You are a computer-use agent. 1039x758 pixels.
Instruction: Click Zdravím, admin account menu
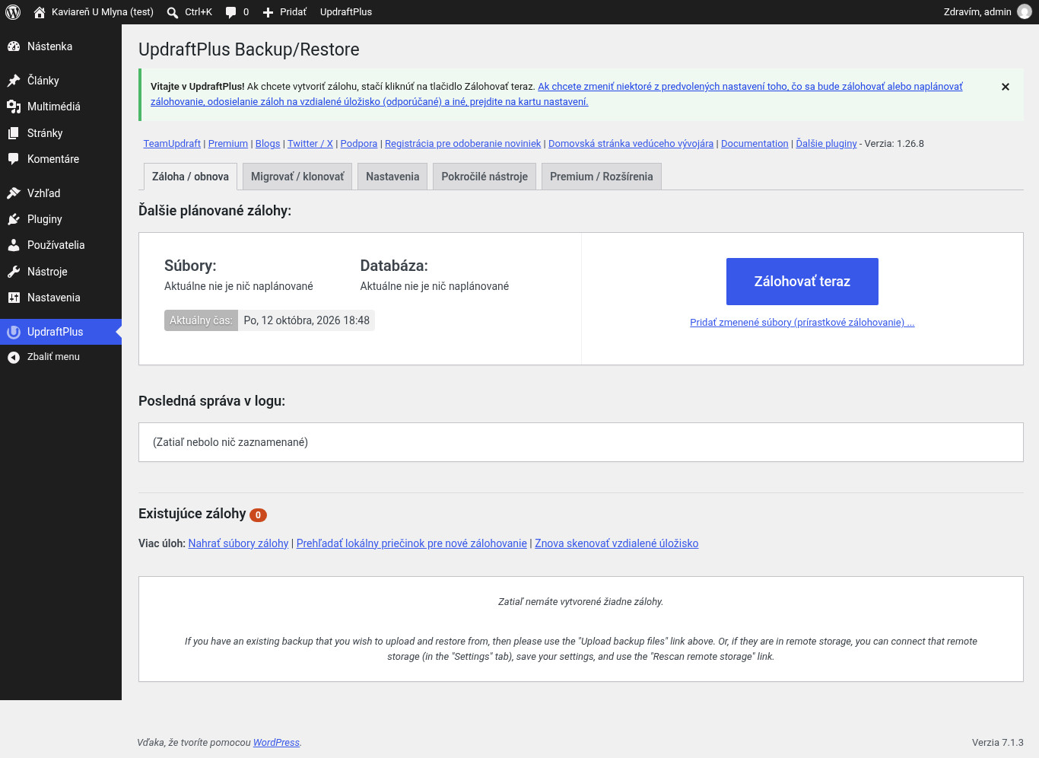(987, 12)
